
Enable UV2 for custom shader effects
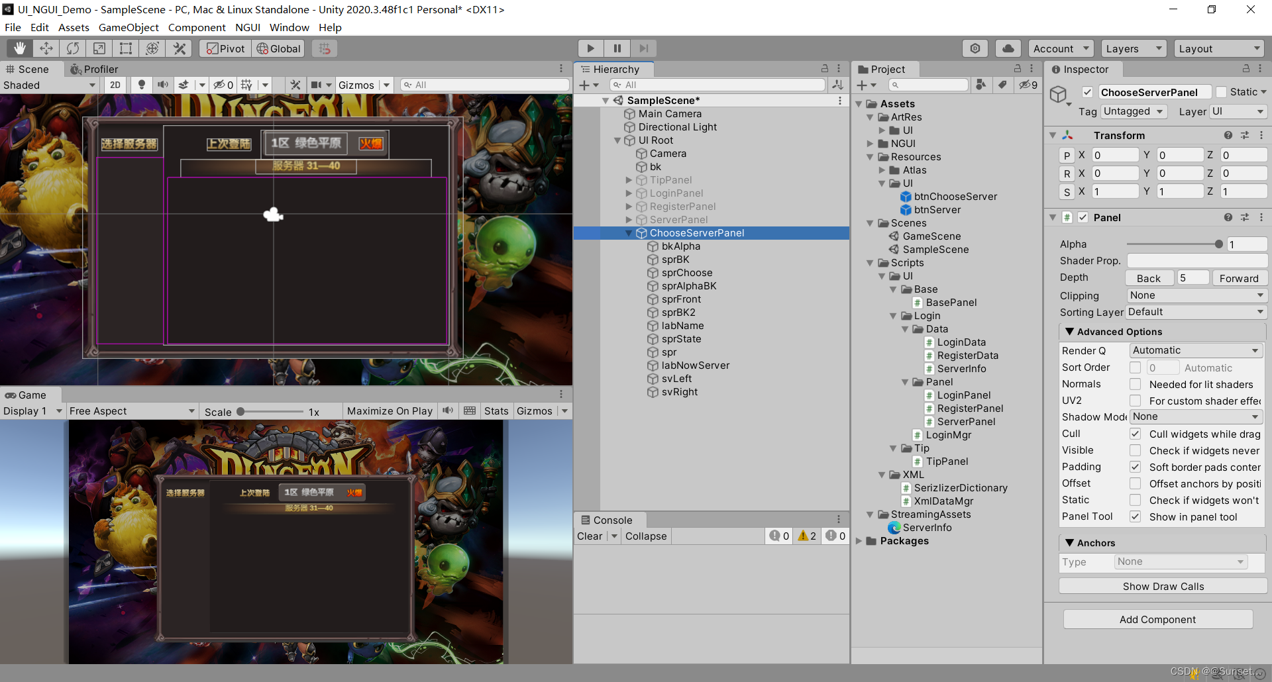[1135, 401]
